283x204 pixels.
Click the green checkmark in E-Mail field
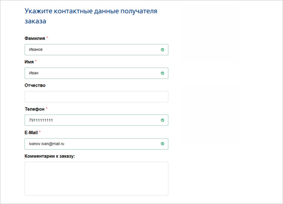tap(162, 144)
